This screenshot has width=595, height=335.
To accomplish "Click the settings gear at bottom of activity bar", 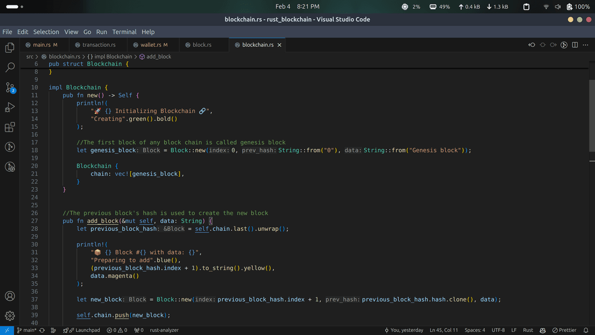I will pos(9,316).
